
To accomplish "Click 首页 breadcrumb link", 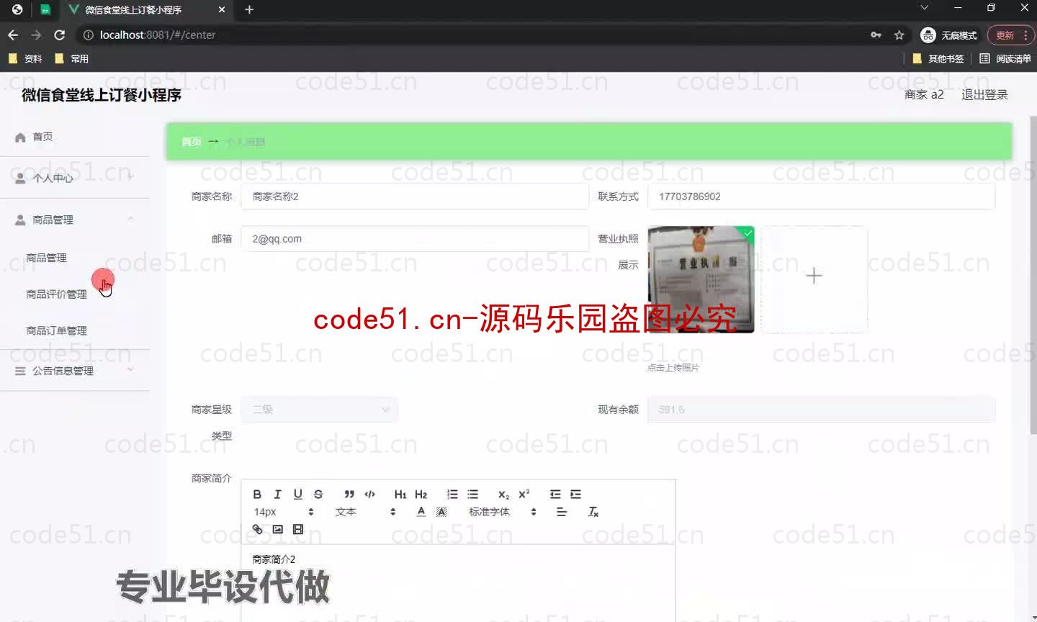I will coord(192,142).
